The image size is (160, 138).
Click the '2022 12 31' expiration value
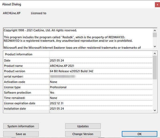(57, 103)
